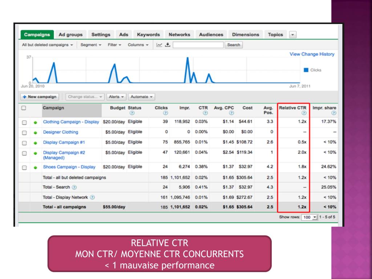
Task: Download the campaign report
Action: (168, 45)
